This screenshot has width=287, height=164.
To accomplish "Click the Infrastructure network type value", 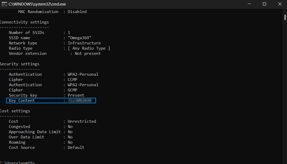I will point(84,43).
